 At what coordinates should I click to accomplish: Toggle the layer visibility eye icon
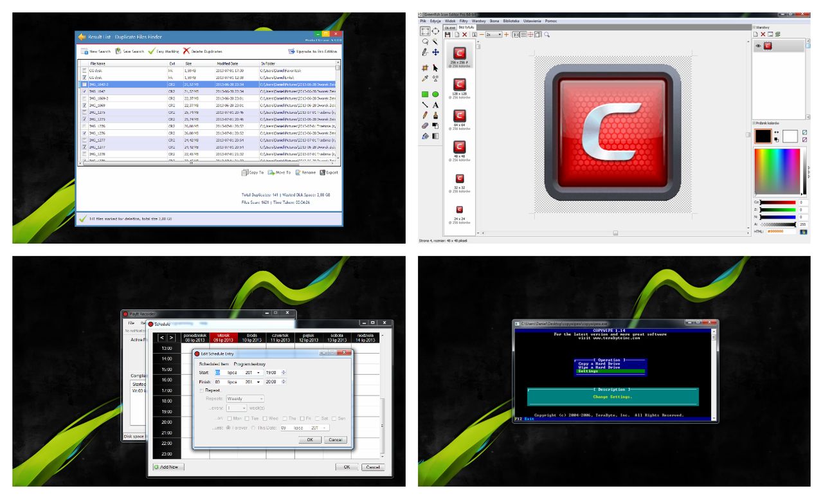(x=758, y=46)
